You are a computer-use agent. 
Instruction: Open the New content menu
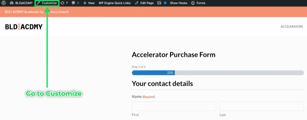(x=89, y=3)
